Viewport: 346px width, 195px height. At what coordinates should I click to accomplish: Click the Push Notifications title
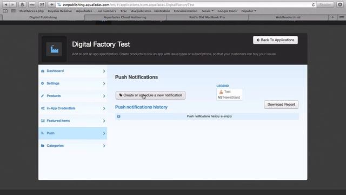click(136, 77)
